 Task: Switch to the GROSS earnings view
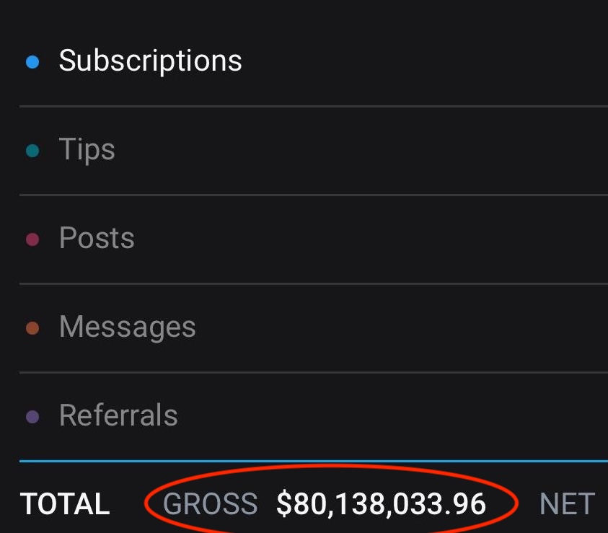point(208,503)
